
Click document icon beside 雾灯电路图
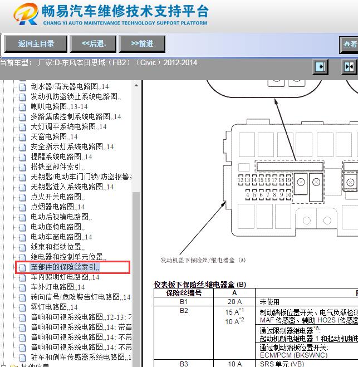(23, 307)
